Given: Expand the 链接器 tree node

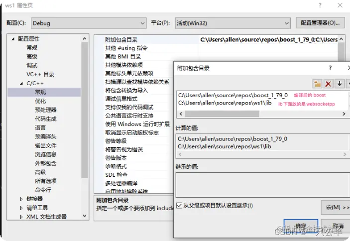Looking at the screenshot, I should (x=21, y=199).
